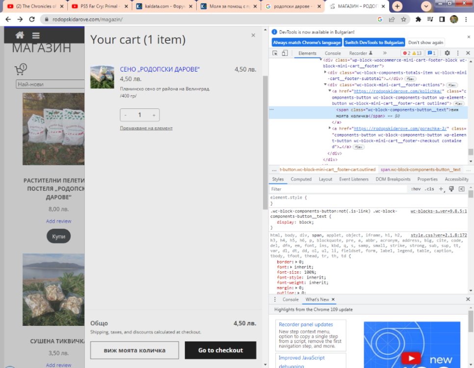The image size is (474, 368).
Task: Show more DevTools tabs chevron
Action: tap(385, 53)
